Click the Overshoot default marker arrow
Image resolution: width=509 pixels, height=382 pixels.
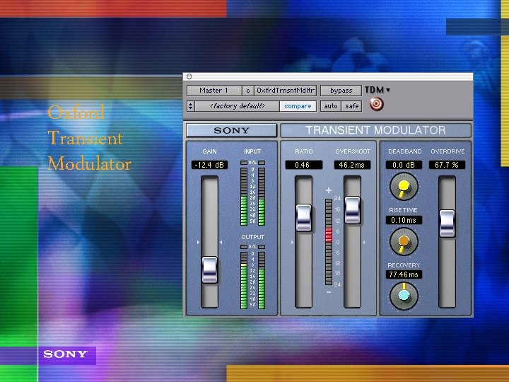(363, 243)
